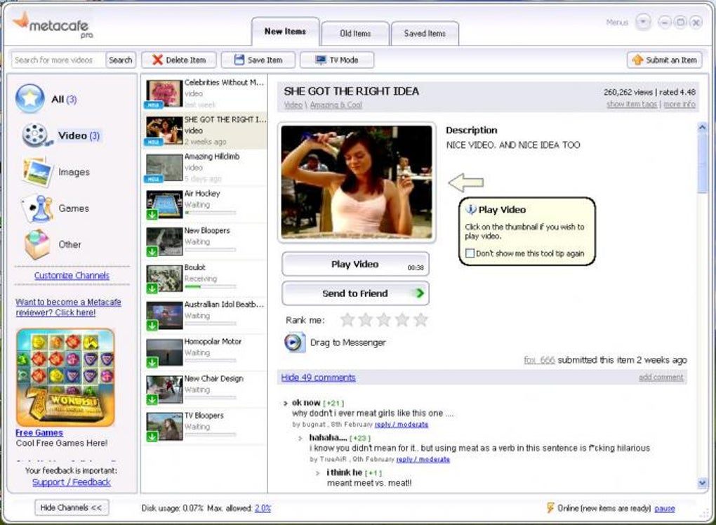The height and width of the screenshot is (525, 716).
Task: Open Customize Channels link
Action: [72, 275]
